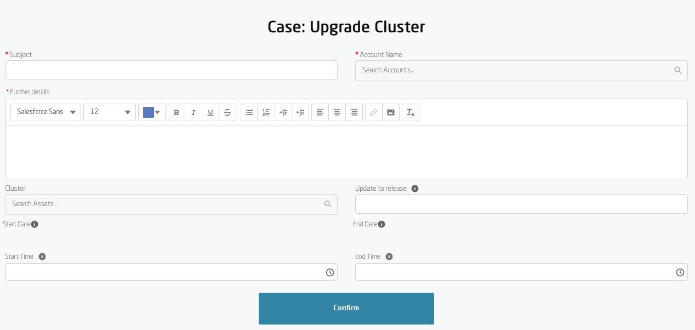Viewport: 695px width, 330px height.
Task: Toggle italic text formatting
Action: coord(193,112)
